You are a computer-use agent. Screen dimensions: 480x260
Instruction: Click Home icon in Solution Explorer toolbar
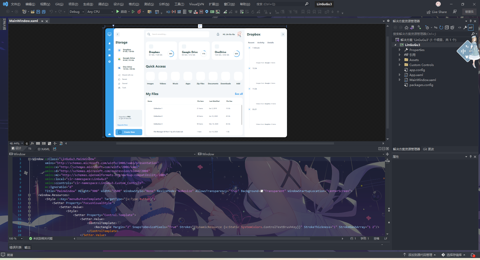[x=406, y=27]
